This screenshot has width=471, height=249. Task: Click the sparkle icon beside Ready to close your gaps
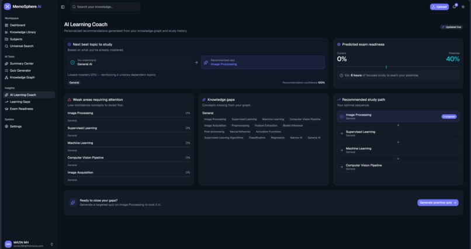click(72, 203)
